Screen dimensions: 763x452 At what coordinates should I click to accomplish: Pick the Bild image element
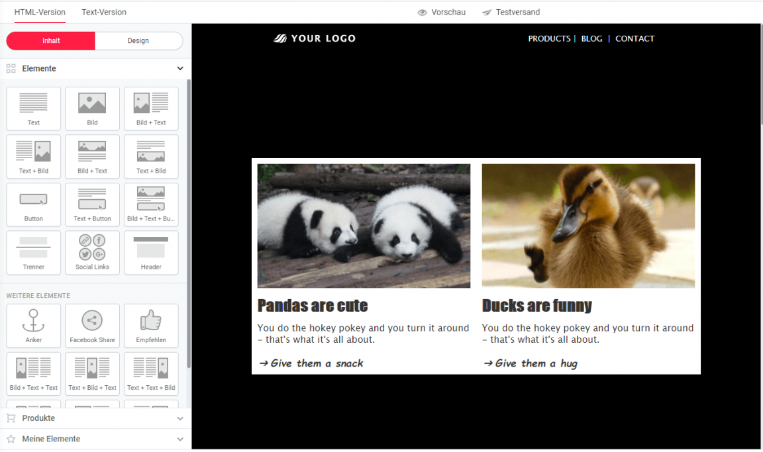pyautogui.click(x=92, y=108)
